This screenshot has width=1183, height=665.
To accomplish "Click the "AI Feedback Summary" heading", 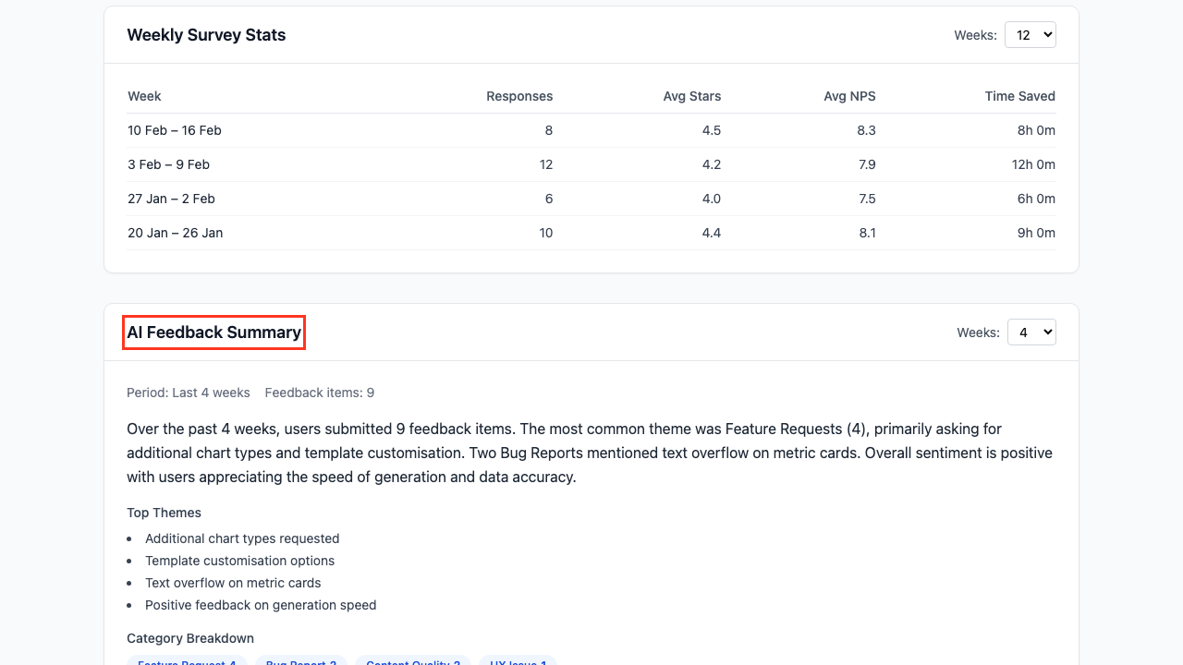I will pyautogui.click(x=213, y=332).
